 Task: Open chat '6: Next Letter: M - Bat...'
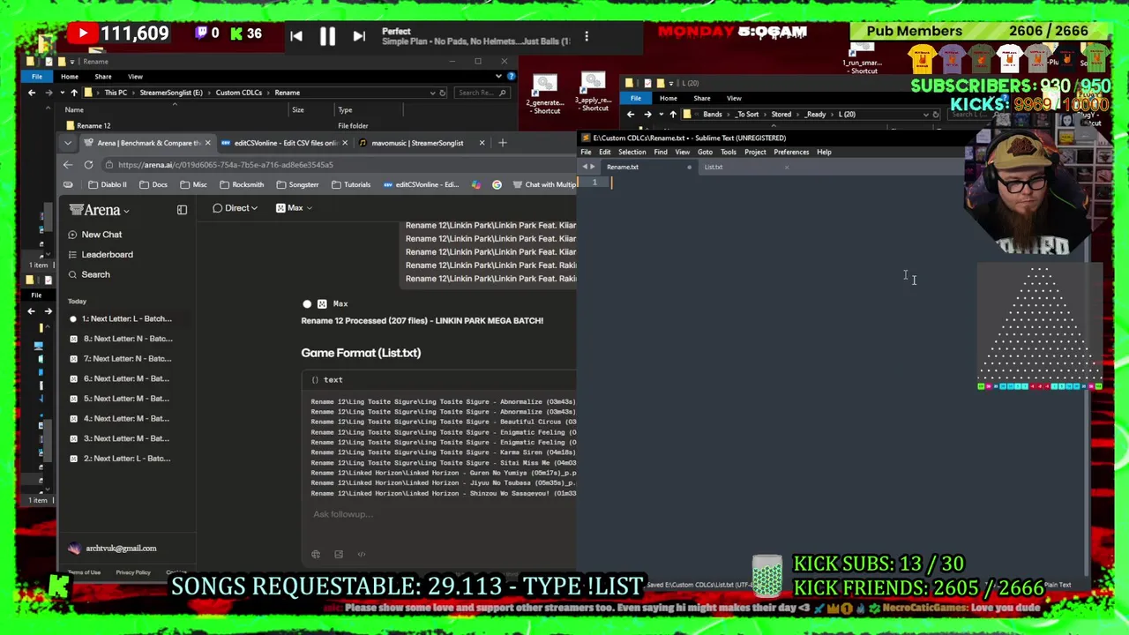point(128,378)
